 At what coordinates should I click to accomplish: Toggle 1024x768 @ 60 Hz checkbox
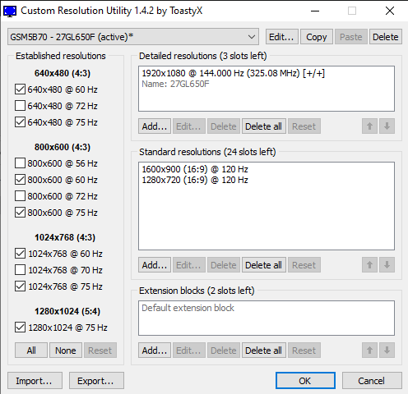20,254
